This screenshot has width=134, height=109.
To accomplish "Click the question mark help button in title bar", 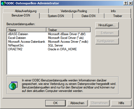I will (x=126, y=3).
